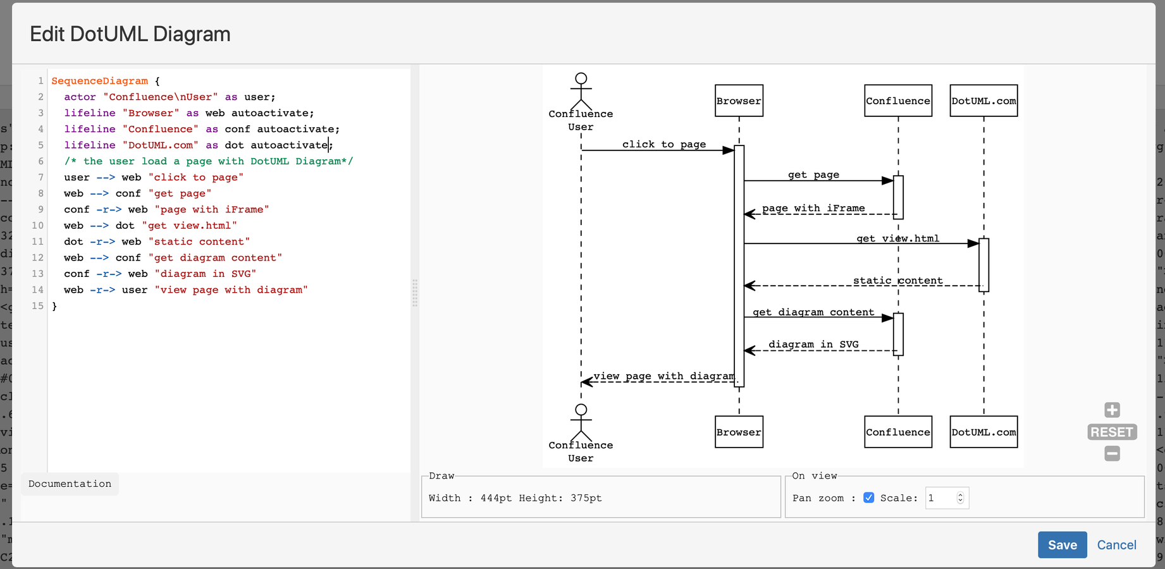
Task: Click the actor line in code editor
Action: [170, 97]
